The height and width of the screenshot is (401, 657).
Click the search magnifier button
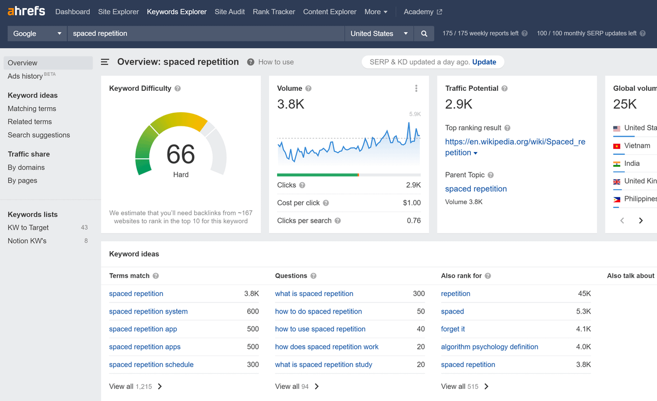424,33
